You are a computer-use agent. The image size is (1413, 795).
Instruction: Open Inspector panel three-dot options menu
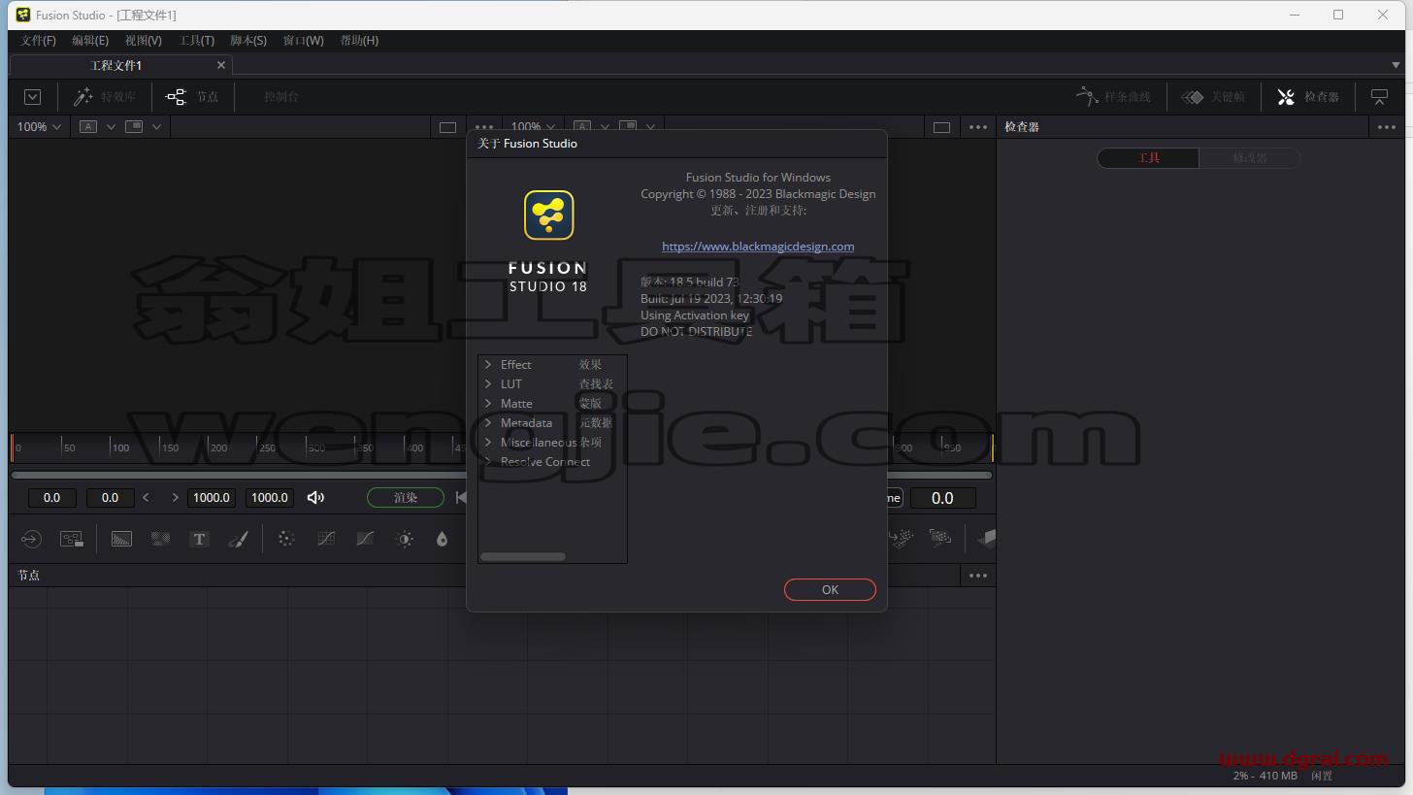(1386, 127)
